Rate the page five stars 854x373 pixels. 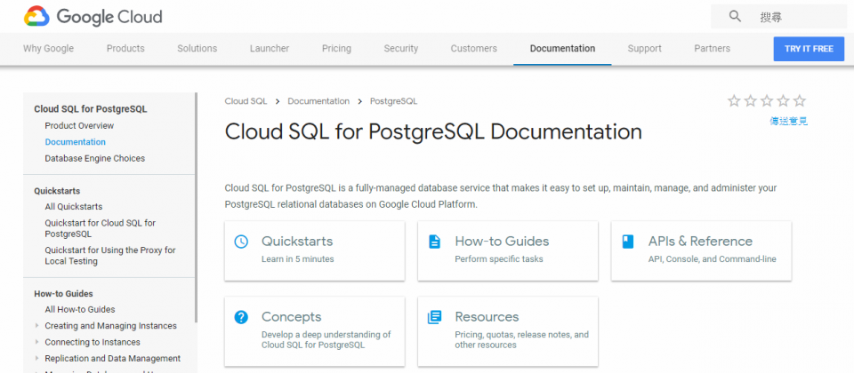tap(800, 100)
